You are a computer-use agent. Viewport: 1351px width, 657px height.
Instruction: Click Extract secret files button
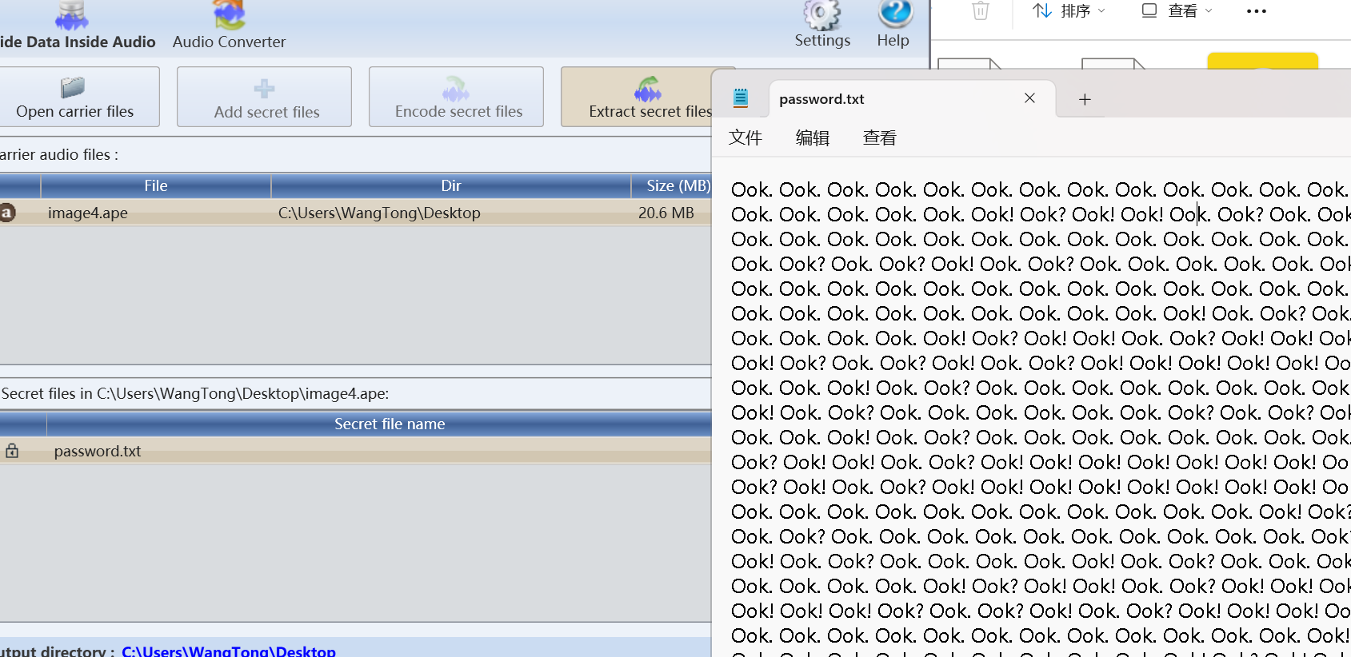click(x=638, y=97)
